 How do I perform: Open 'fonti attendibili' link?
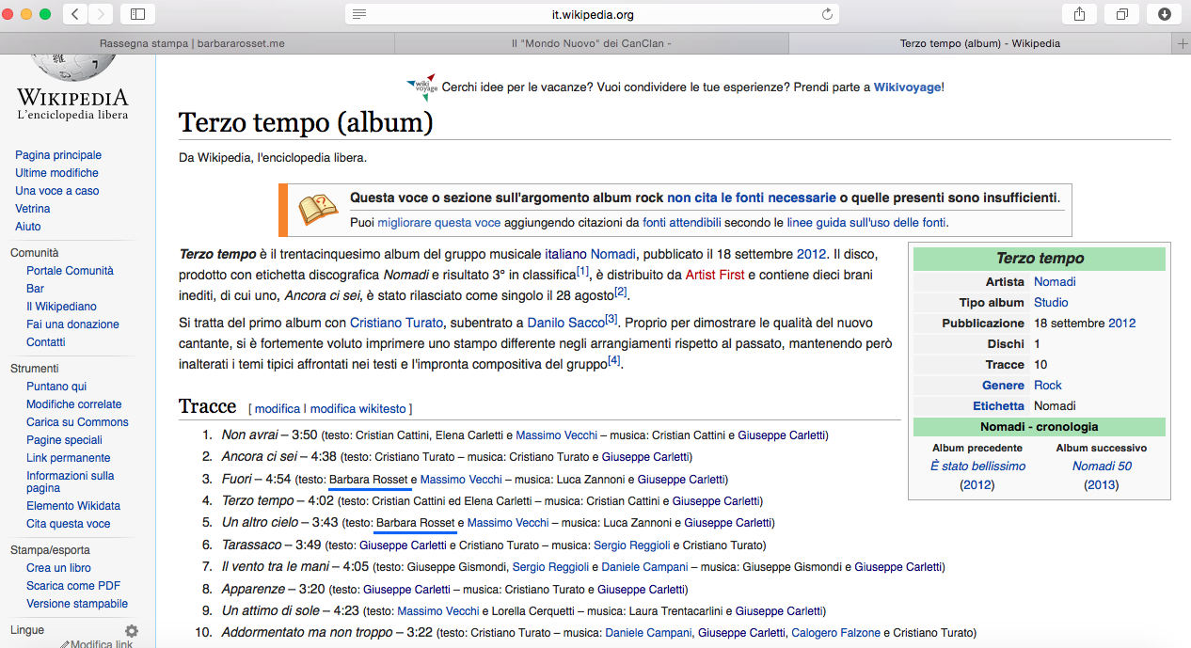pos(682,223)
